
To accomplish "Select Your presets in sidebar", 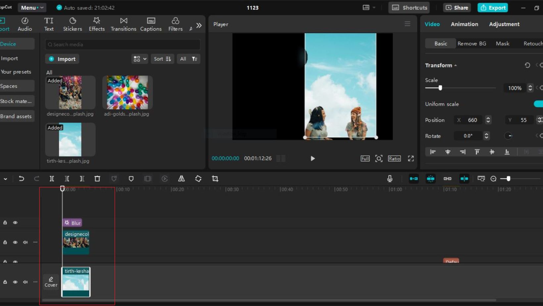I will coord(16,72).
